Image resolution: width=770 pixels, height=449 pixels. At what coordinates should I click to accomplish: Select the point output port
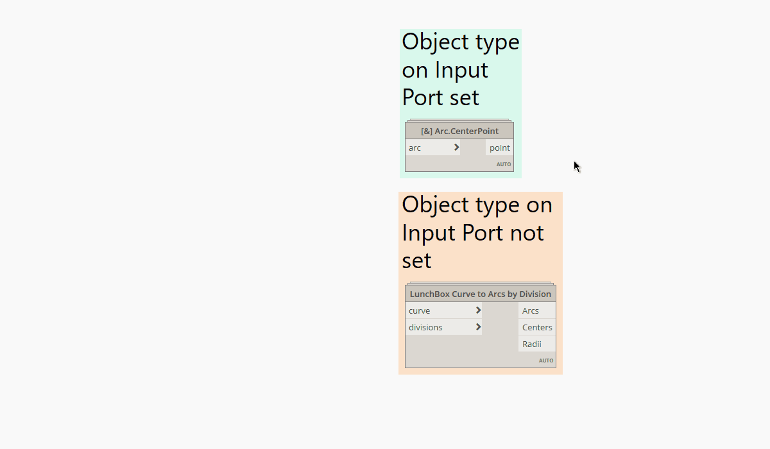point(499,148)
